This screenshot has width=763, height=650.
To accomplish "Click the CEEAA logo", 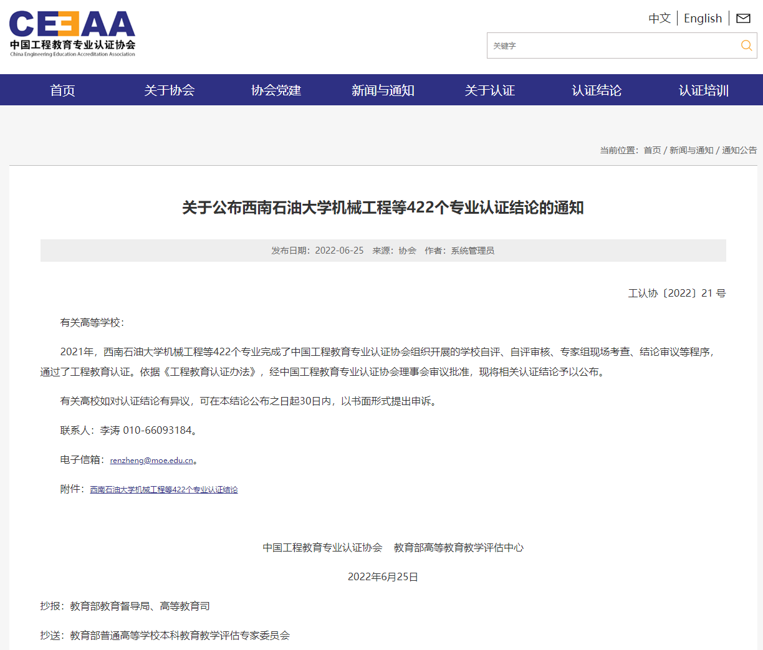I will [72, 34].
